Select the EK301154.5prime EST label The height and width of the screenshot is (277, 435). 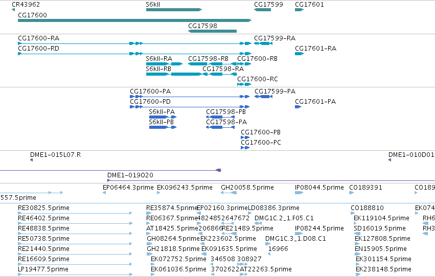383,260
